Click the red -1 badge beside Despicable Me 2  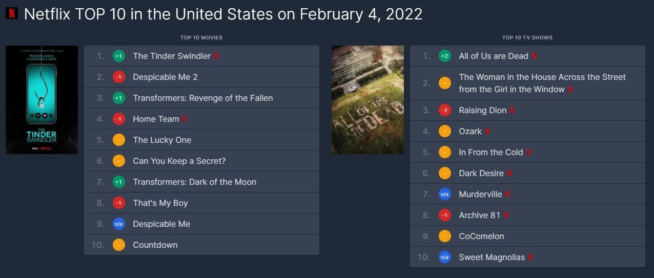coord(119,77)
